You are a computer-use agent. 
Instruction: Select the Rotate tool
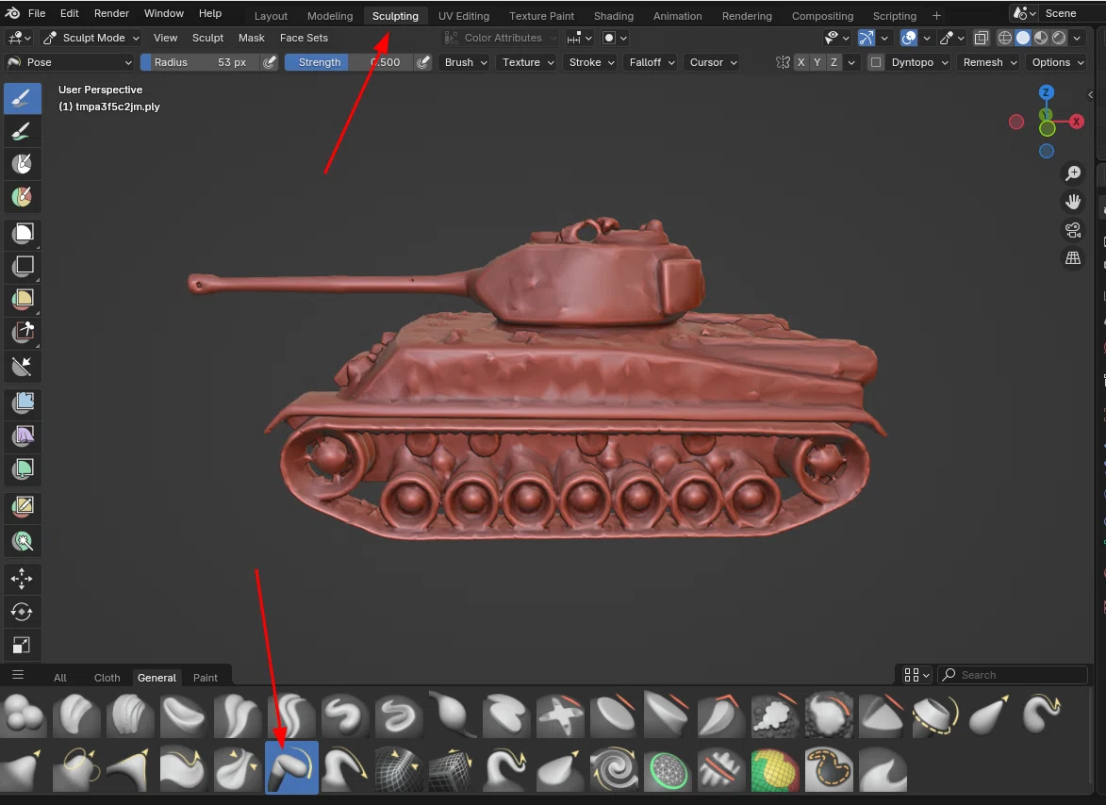point(22,612)
